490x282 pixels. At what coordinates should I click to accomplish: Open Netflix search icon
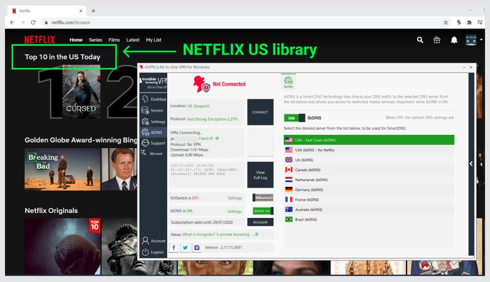pyautogui.click(x=420, y=40)
